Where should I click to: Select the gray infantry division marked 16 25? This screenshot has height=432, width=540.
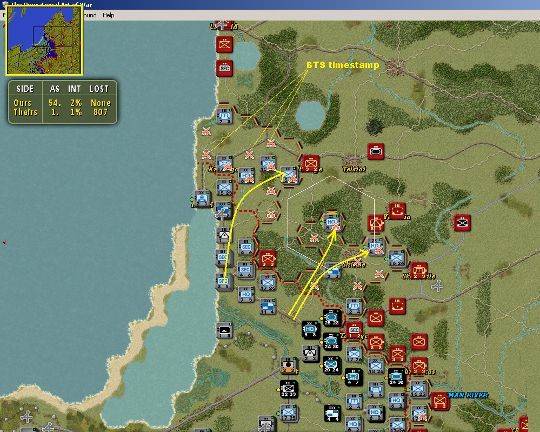(418, 389)
